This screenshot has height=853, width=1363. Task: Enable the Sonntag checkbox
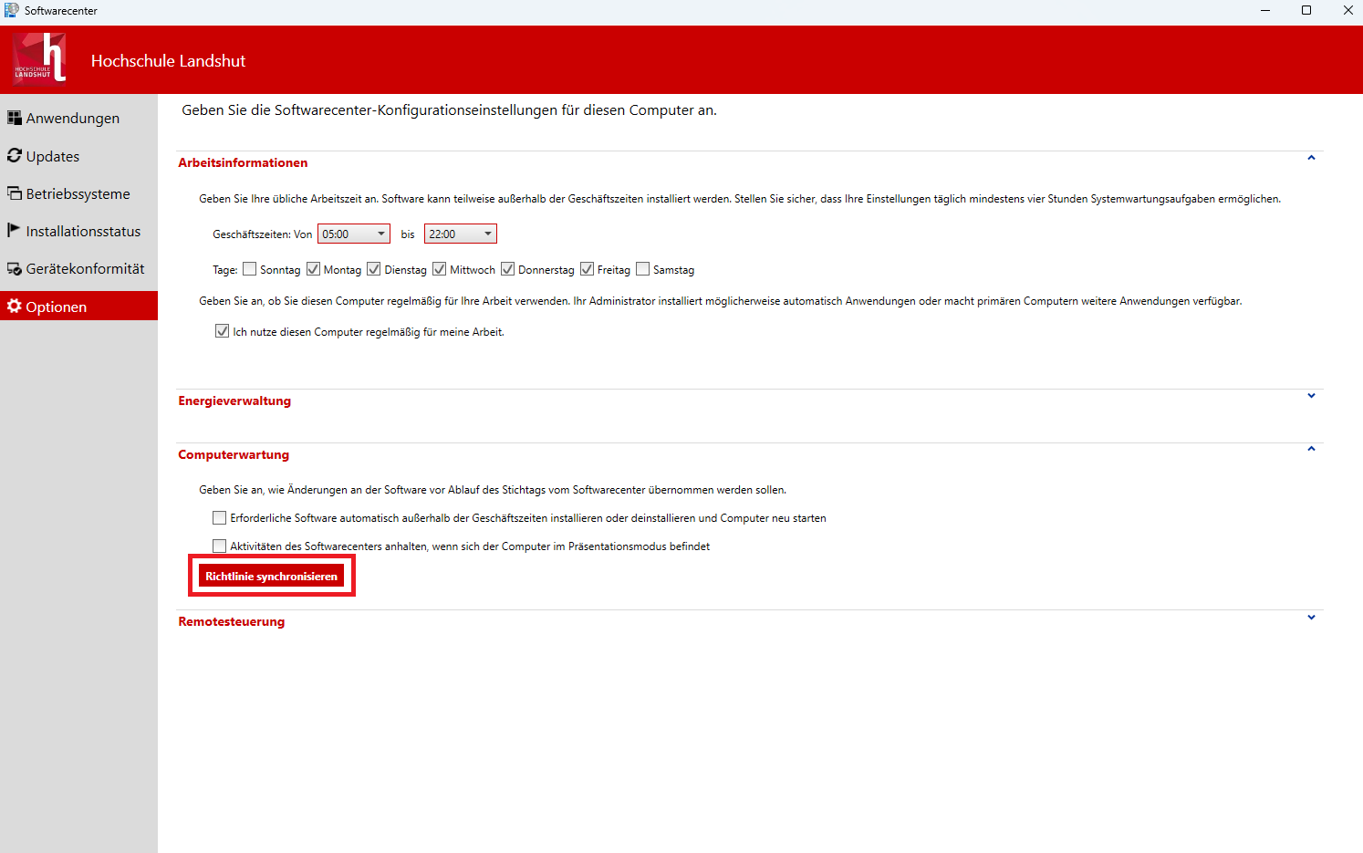point(249,268)
